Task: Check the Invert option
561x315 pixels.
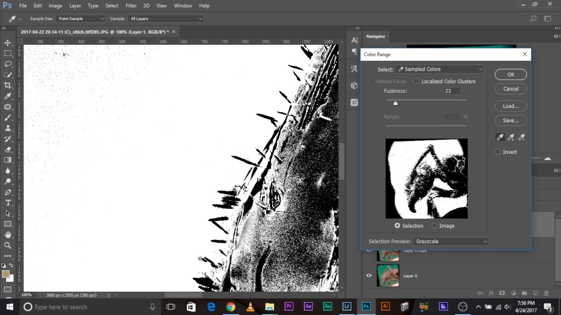Action: pos(497,152)
